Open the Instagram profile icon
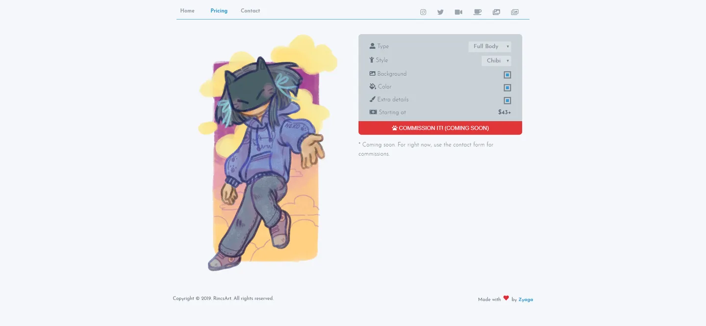The height and width of the screenshot is (326, 706). [x=423, y=12]
